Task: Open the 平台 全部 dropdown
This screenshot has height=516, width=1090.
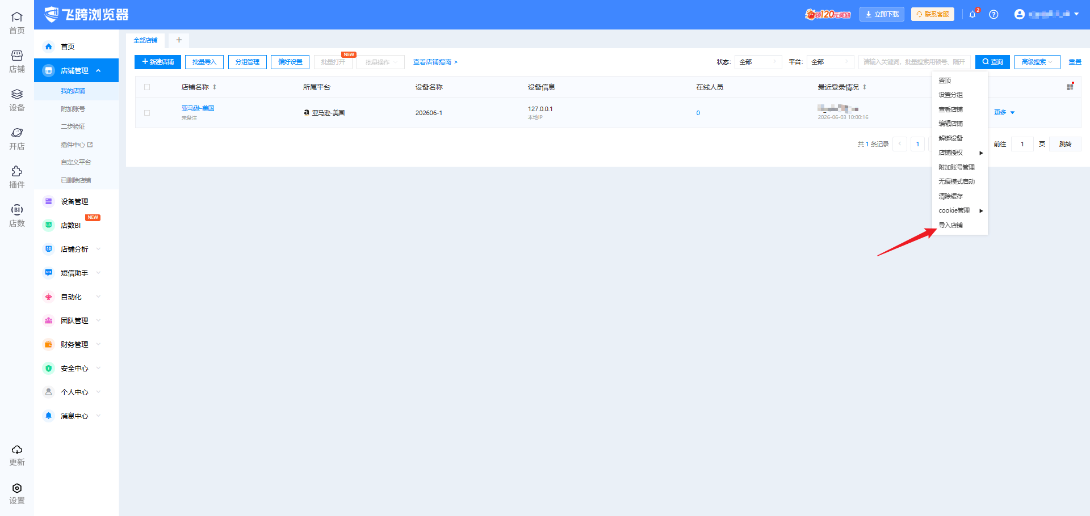Action: tap(830, 62)
